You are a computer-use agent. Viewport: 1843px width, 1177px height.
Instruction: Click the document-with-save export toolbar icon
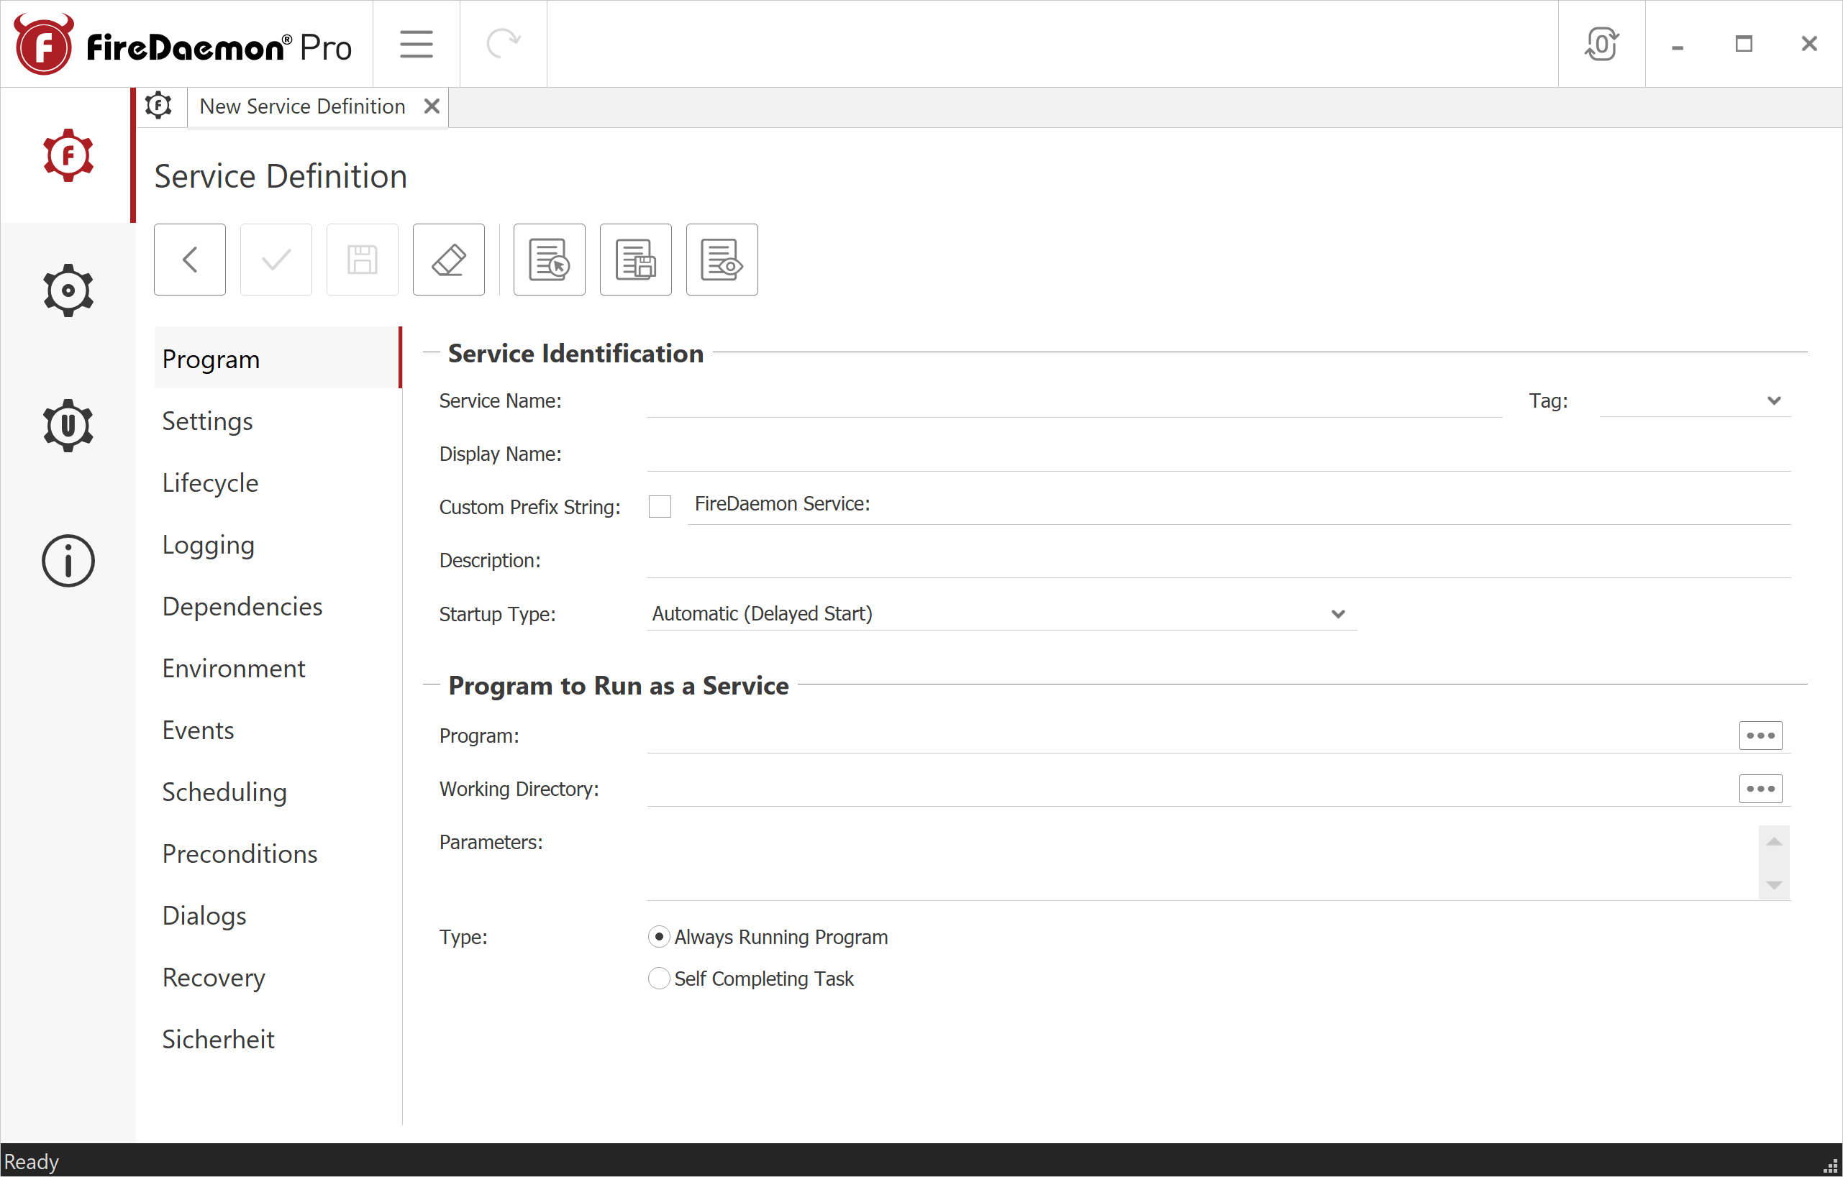635,260
